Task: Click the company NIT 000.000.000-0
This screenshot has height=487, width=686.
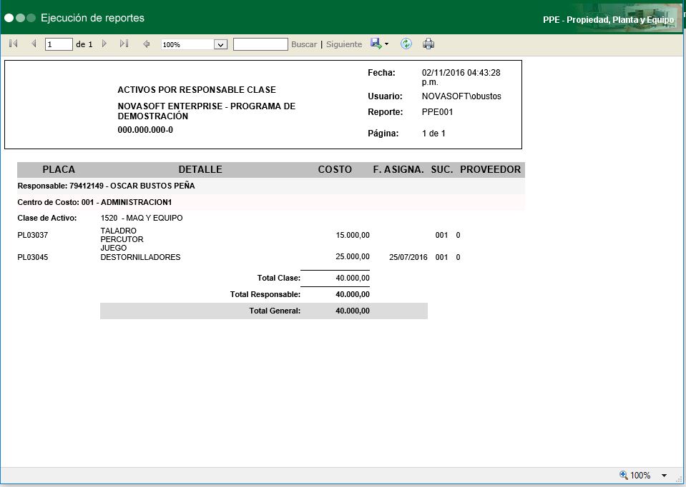Action: (x=145, y=130)
